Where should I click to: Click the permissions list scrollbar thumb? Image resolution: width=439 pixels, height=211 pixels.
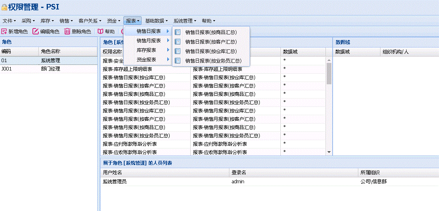click(329, 73)
